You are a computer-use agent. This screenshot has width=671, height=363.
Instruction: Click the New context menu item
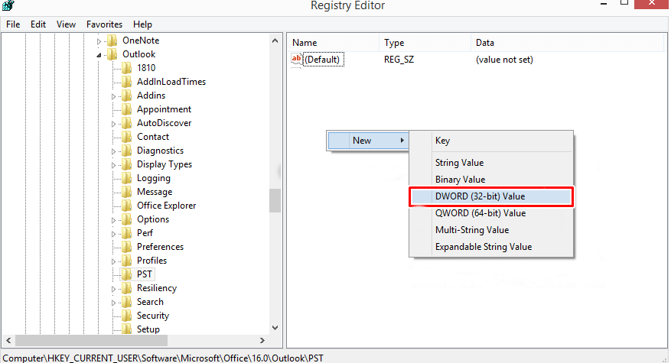point(368,141)
